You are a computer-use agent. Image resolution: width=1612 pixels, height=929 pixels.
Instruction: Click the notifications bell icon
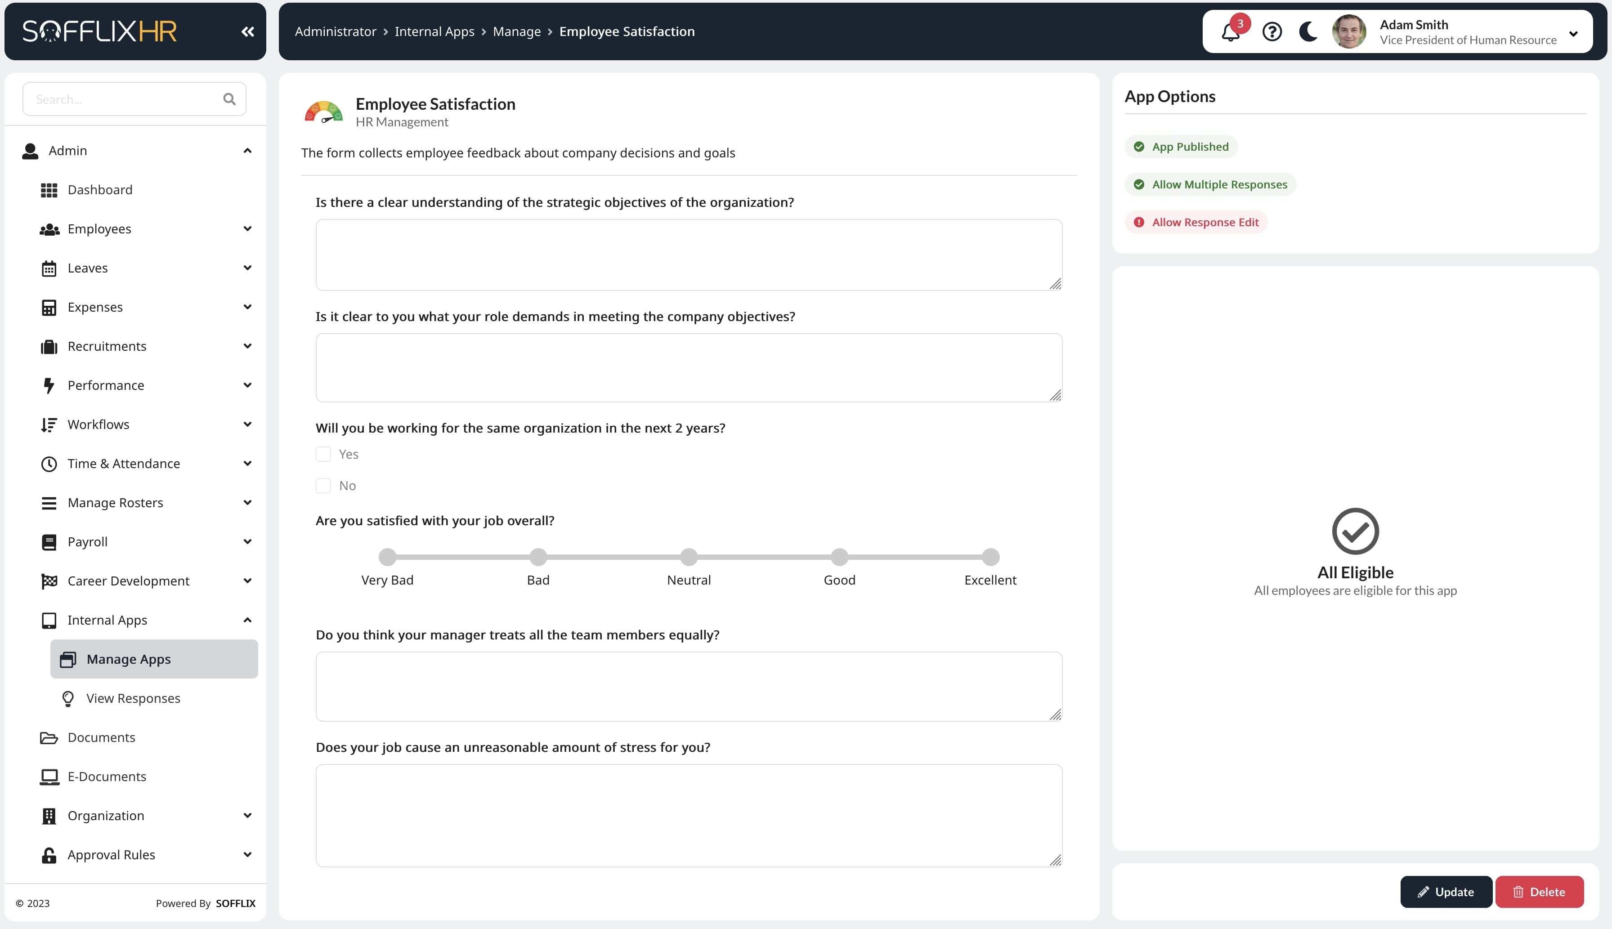pos(1230,32)
